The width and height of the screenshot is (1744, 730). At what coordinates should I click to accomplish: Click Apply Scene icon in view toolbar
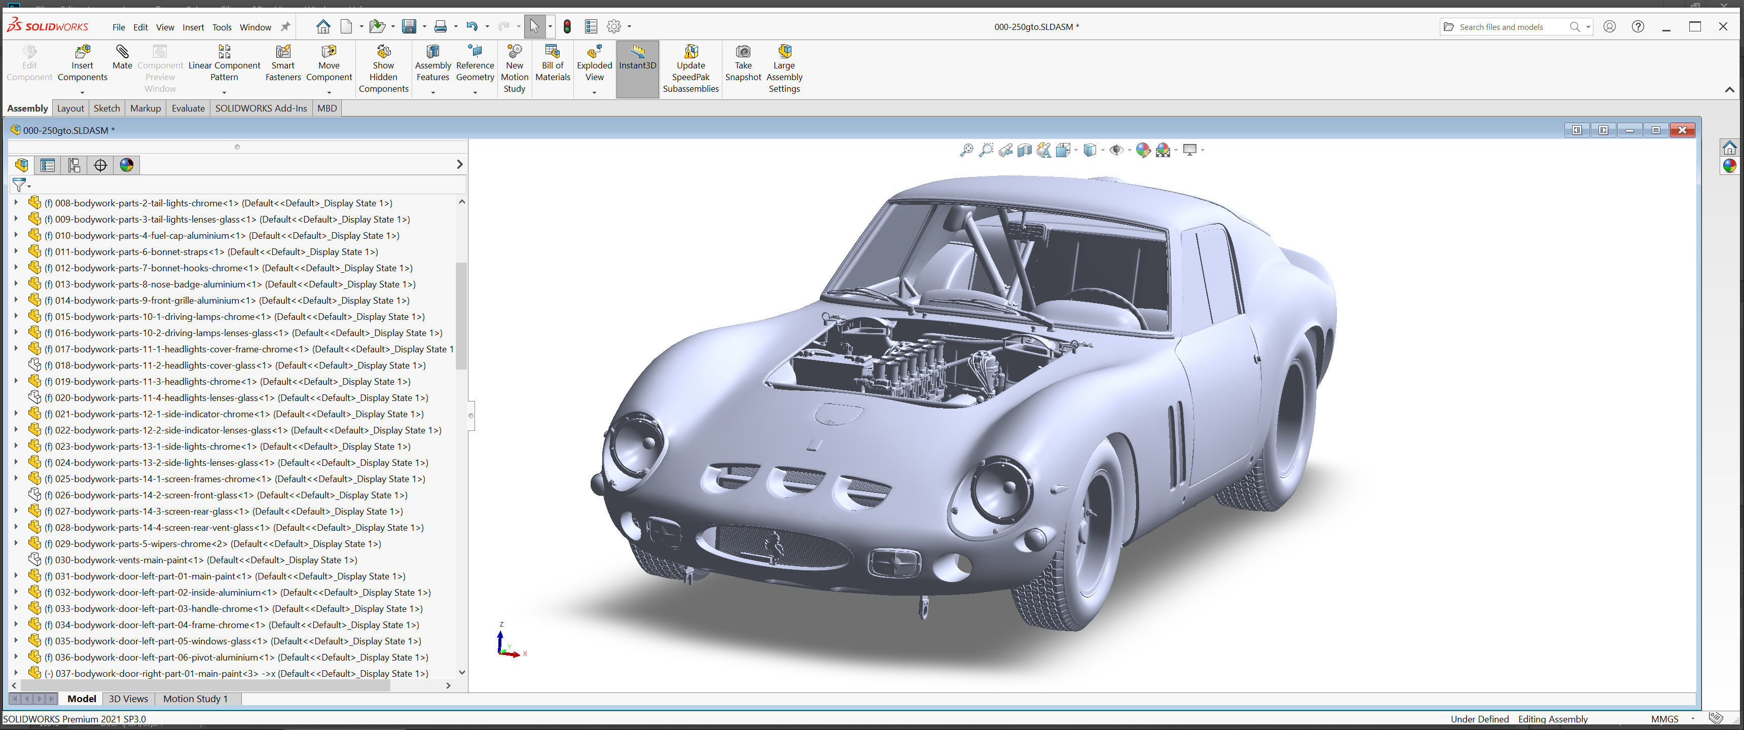click(1163, 150)
